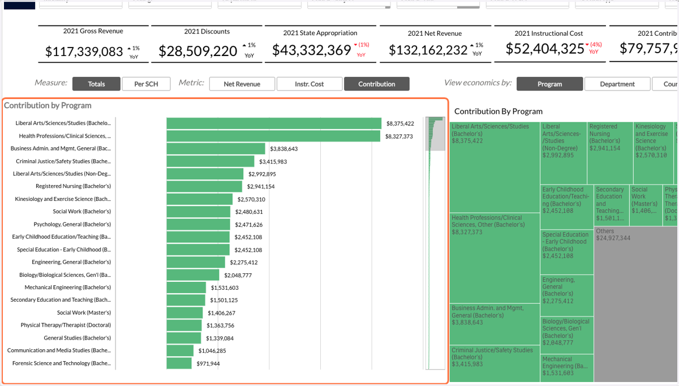Viewport: 679px width, 386px height.
Task: Click the Social Work (Bachelor's) label
Action: pyautogui.click(x=82, y=212)
